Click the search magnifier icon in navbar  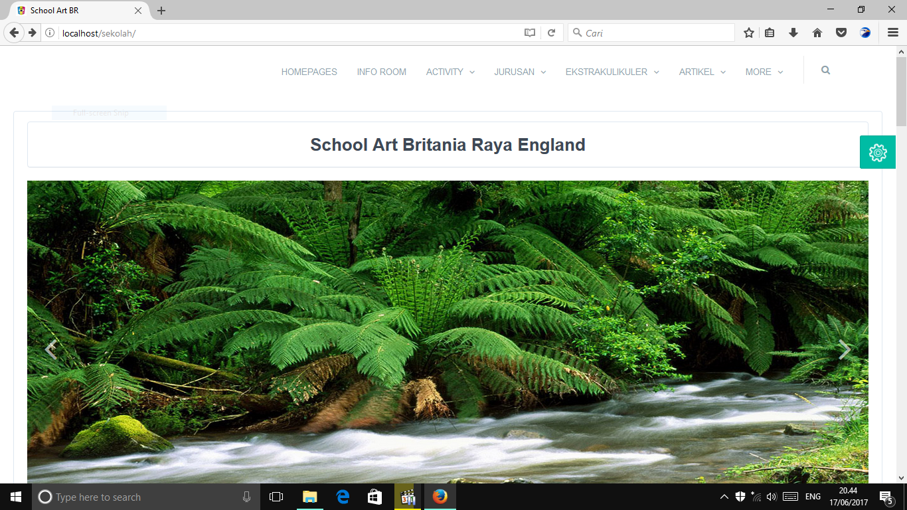[x=825, y=70]
